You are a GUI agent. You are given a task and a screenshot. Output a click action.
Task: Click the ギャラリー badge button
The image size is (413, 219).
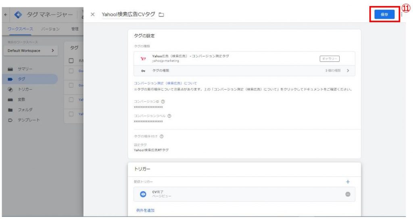(330, 59)
